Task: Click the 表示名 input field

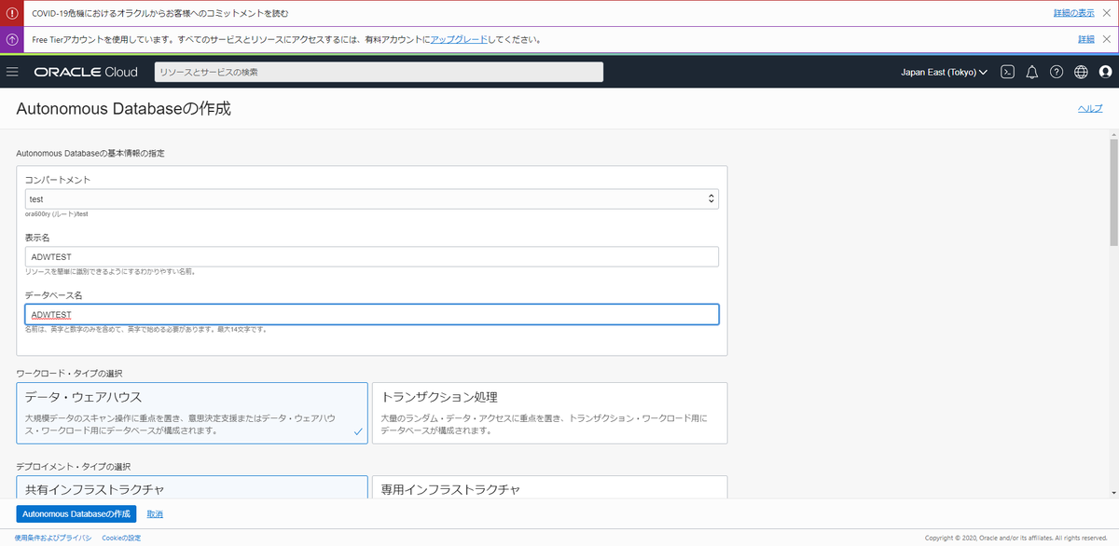Action: [x=372, y=256]
